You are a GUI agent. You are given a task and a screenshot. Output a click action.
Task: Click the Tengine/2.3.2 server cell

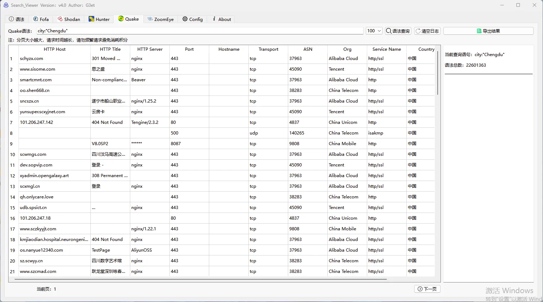(150, 122)
